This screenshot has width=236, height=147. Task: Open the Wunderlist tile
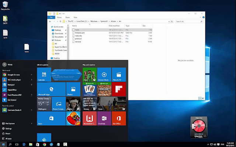pos(90,118)
